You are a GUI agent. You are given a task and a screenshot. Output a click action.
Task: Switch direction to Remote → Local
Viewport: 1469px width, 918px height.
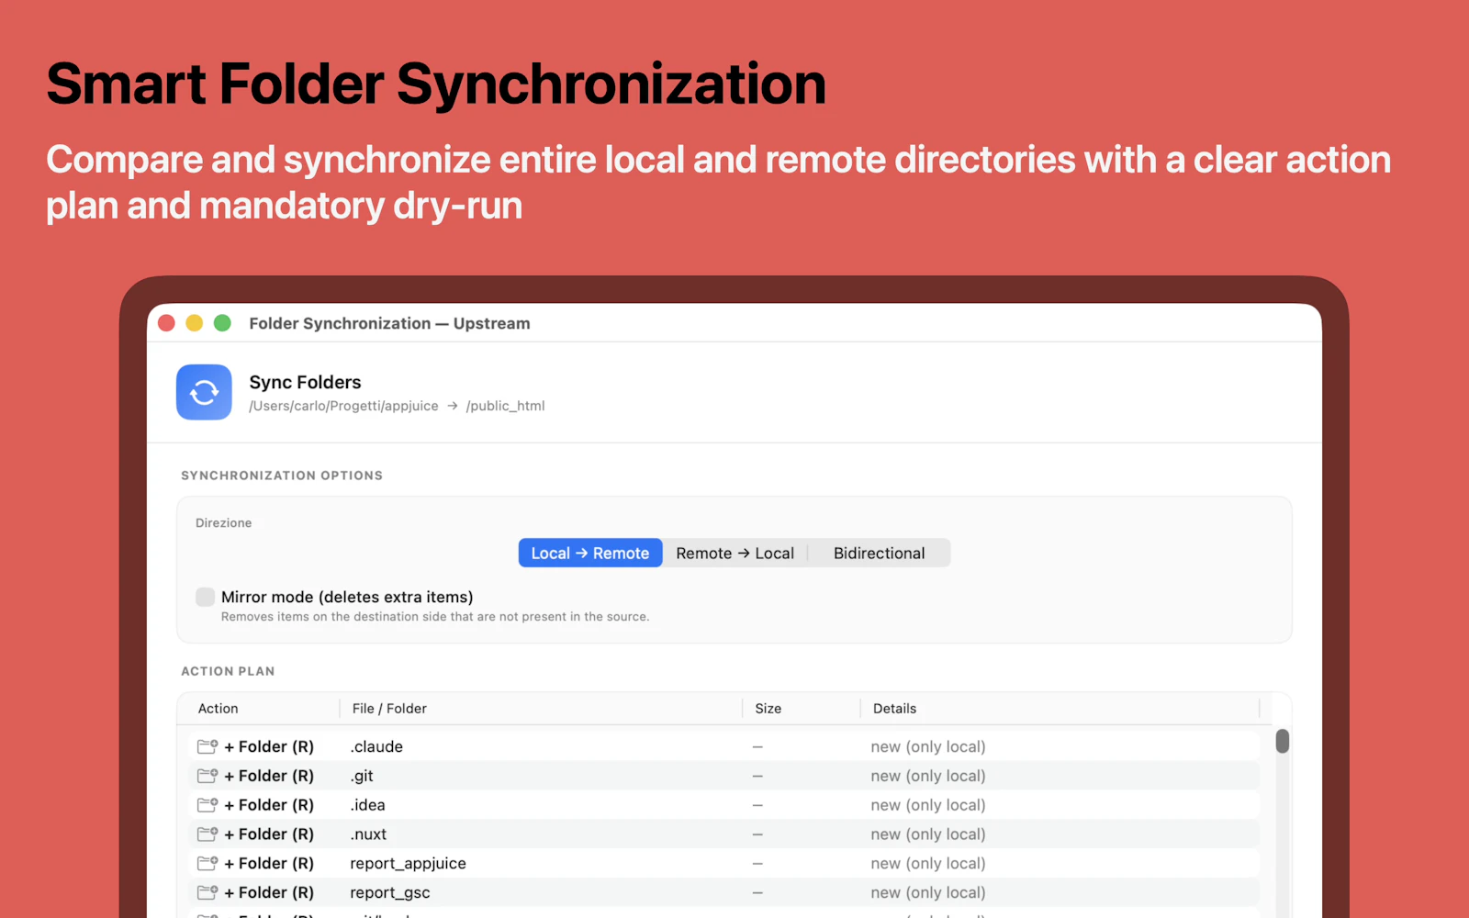pyautogui.click(x=735, y=553)
